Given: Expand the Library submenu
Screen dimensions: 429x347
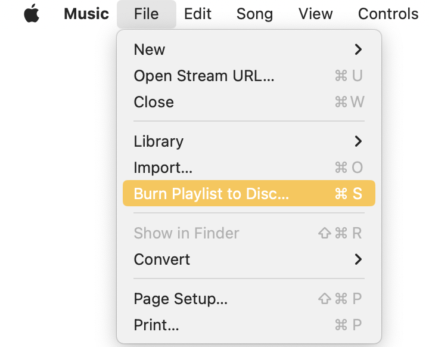Looking at the screenshot, I should coord(158,141).
